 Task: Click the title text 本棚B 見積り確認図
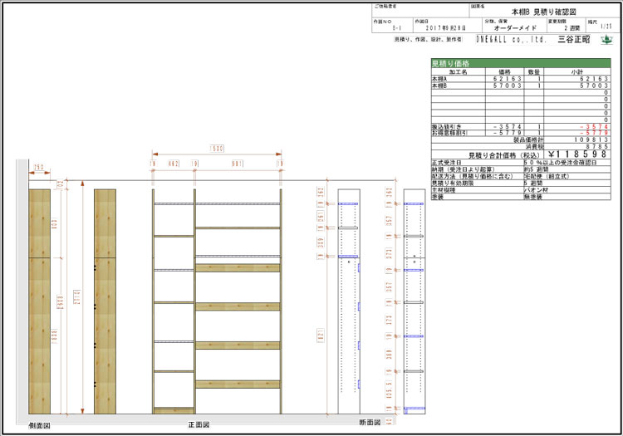(x=543, y=12)
